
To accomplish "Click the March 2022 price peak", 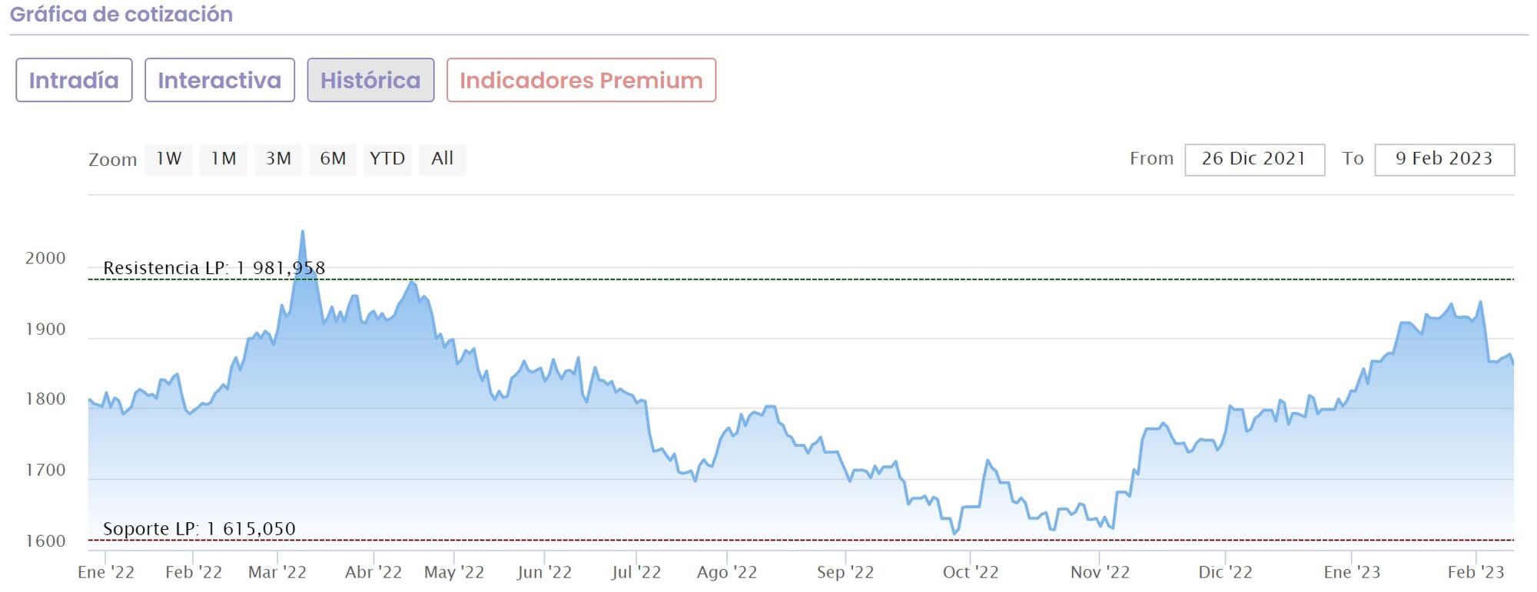I will pos(302,232).
